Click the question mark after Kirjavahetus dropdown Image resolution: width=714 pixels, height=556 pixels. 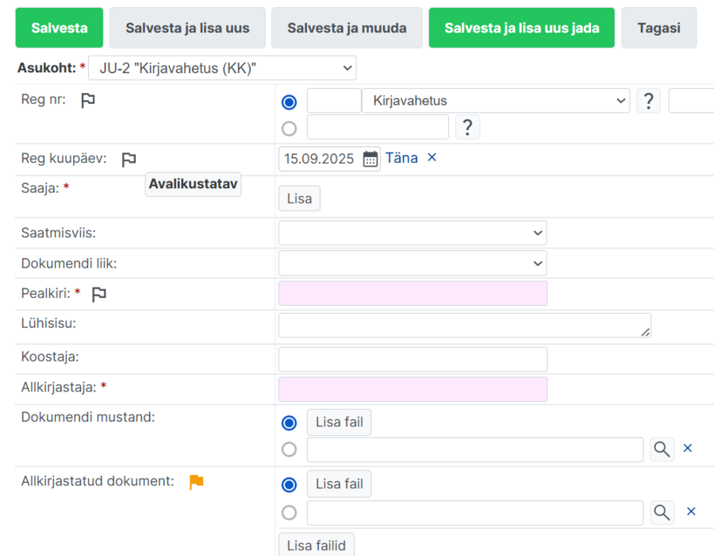[x=648, y=101]
